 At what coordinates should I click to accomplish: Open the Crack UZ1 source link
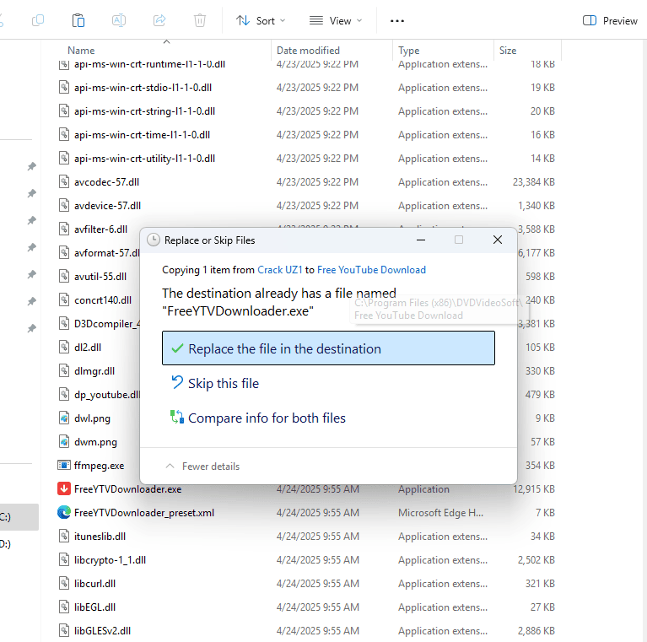pyautogui.click(x=280, y=270)
